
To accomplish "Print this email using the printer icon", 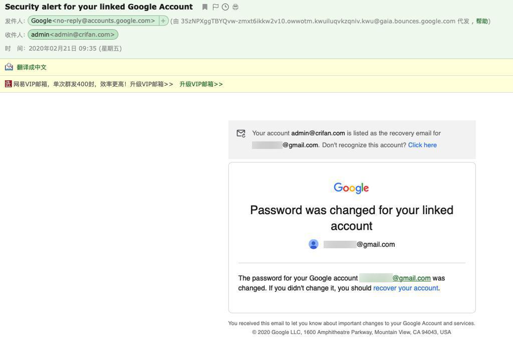I will pos(235,7).
